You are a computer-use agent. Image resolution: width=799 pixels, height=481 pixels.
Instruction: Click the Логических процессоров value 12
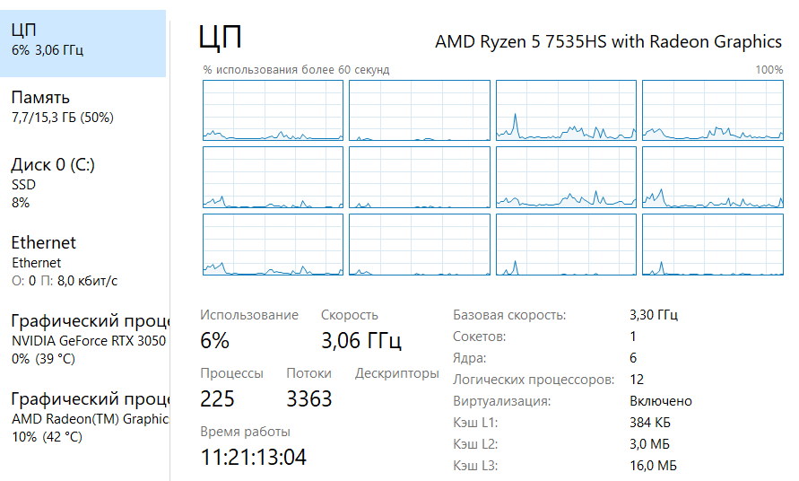coord(637,380)
